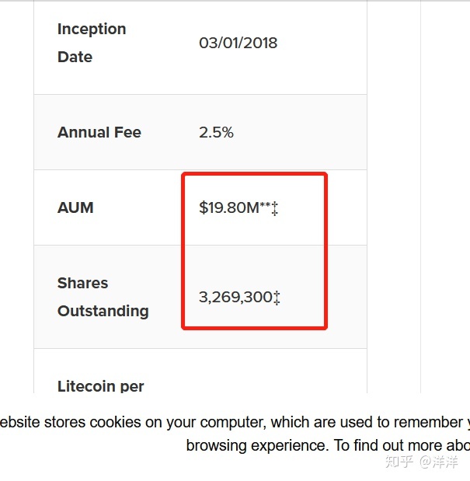Viewport: 470px width, 481px height.
Task: Click the double dagger symbol after 3,269,300
Action: [x=277, y=298]
